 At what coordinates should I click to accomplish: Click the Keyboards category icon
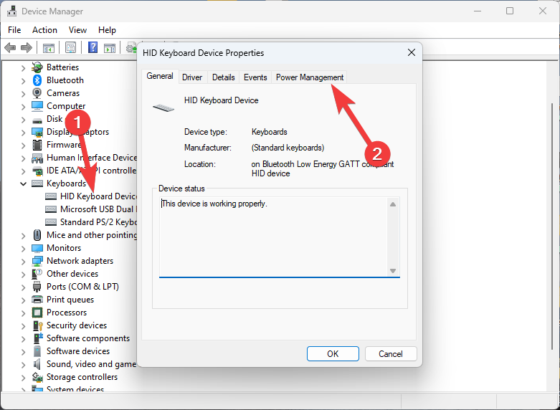[x=37, y=183]
